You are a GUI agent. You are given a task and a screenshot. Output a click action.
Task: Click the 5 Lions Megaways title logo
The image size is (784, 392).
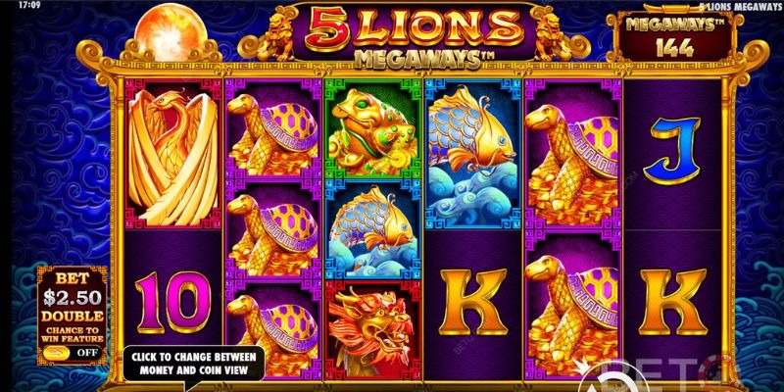coord(414,36)
